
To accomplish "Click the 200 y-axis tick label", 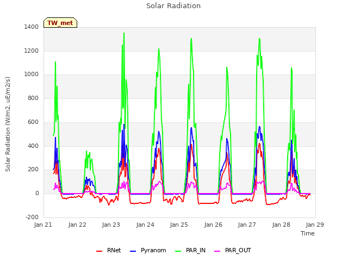I will (x=33, y=170).
